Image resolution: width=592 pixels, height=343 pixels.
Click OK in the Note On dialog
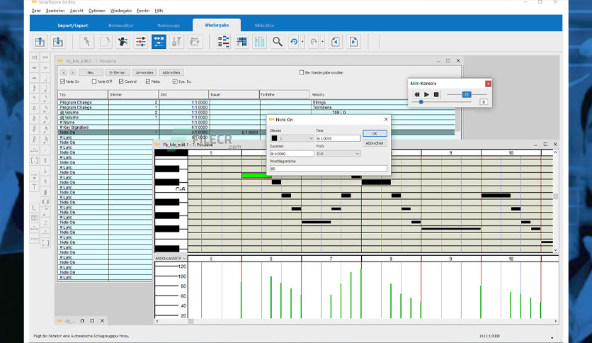coord(375,133)
